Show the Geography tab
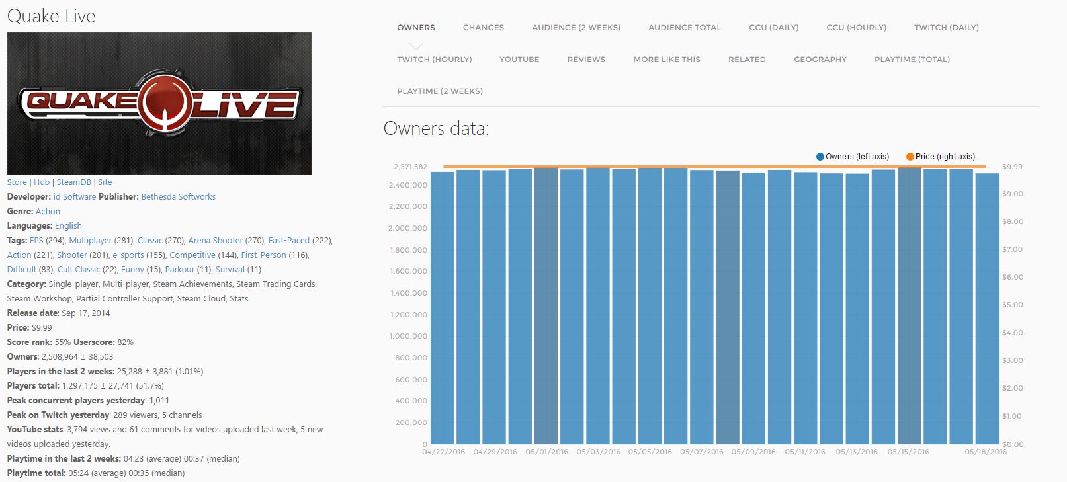The height and width of the screenshot is (482, 1067). pos(820,60)
